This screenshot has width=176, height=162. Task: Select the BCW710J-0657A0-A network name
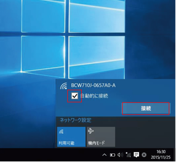tap(93, 85)
